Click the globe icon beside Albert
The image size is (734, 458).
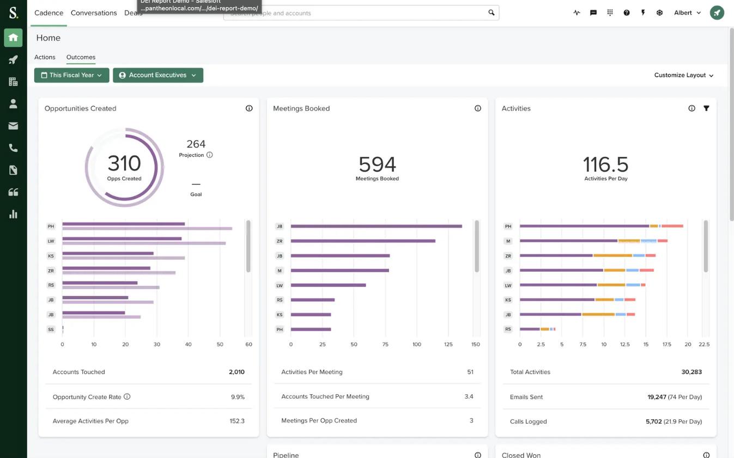659,13
